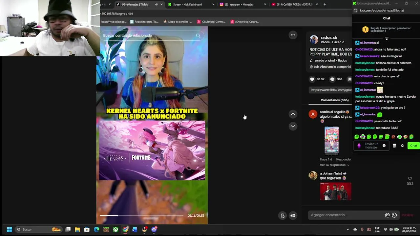Open the nube.siap.go bookmark

coord(114,22)
